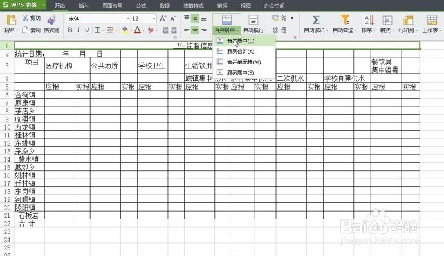Click the AutoFilter funnel icon
444x256 pixels.
pyautogui.click(x=345, y=20)
